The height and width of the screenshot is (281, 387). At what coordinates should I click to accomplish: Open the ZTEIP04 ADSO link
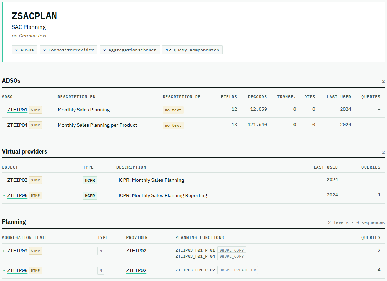[x=17, y=125]
